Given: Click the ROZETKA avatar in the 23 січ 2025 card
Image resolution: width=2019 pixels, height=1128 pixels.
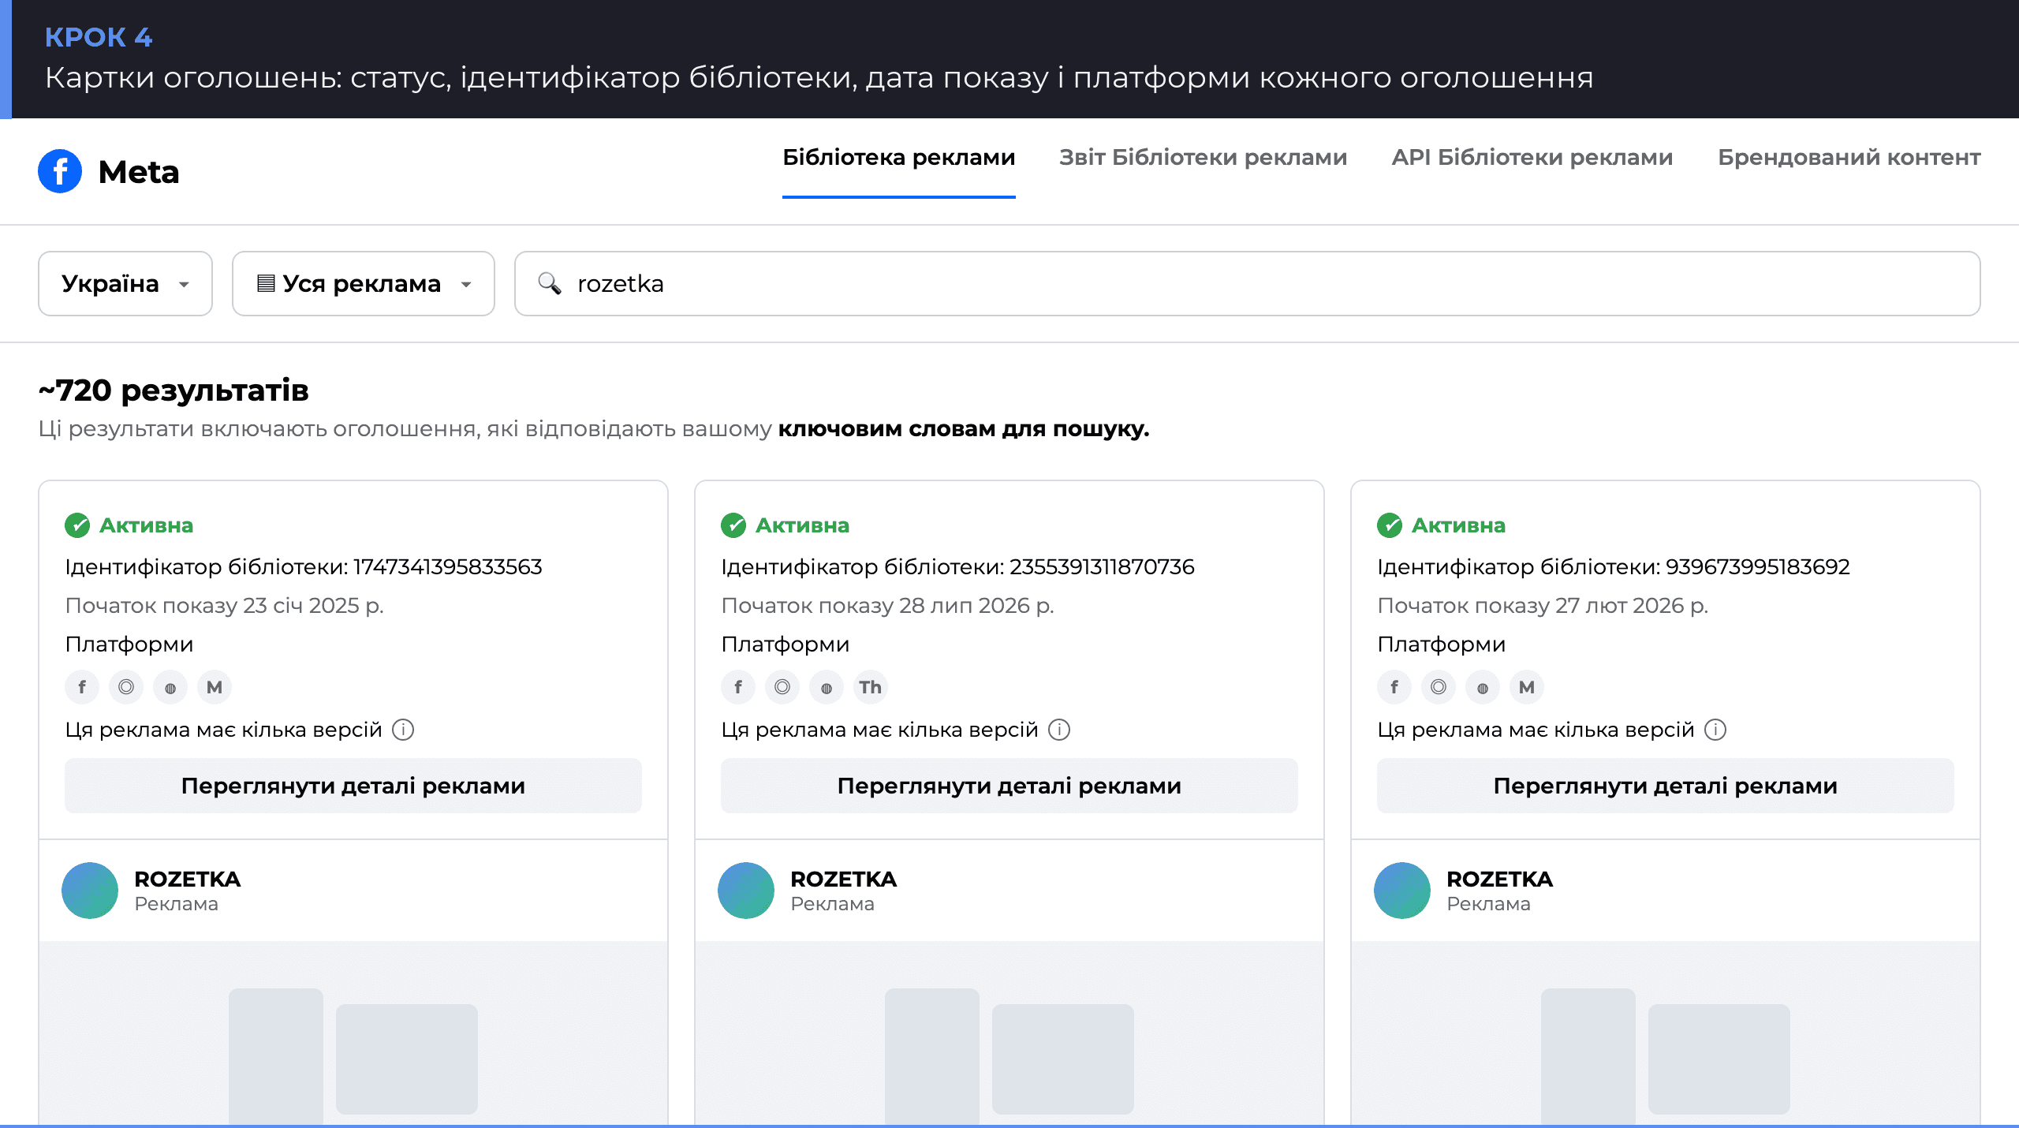Looking at the screenshot, I should [90, 891].
